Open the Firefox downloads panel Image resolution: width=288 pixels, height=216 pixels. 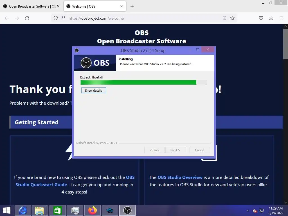(271, 18)
